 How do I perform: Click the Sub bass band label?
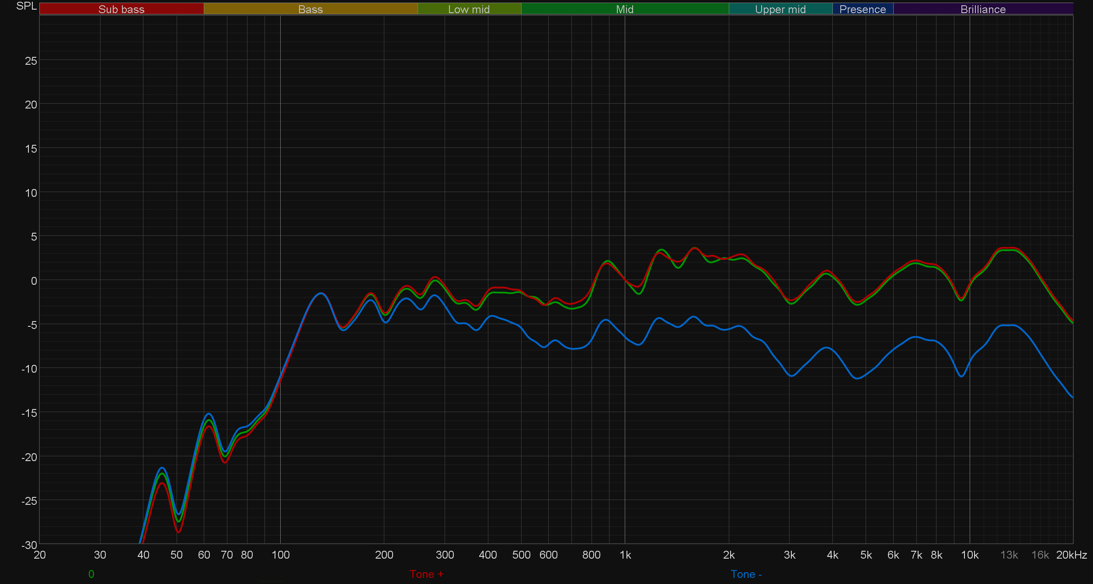click(121, 9)
